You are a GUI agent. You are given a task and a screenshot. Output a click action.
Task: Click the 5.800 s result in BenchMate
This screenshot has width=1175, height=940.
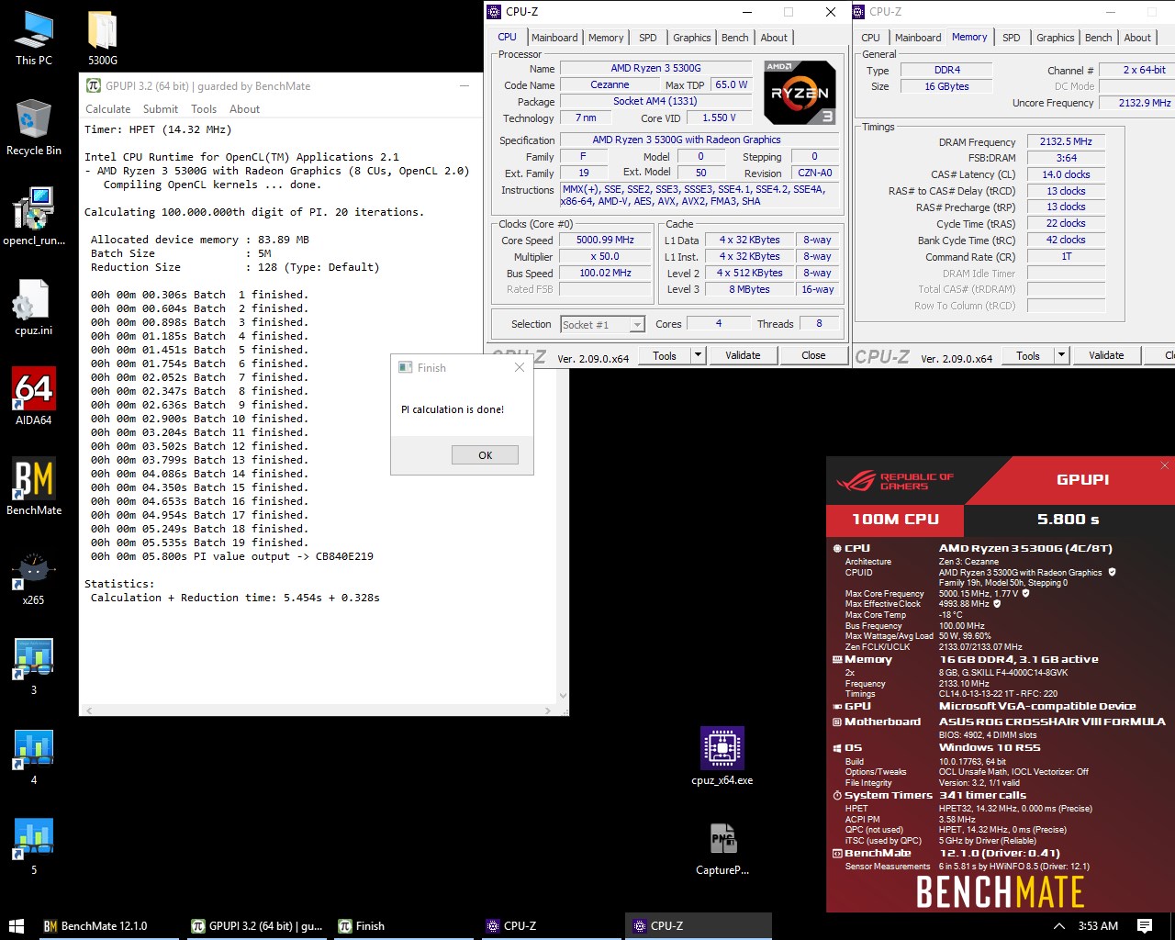coord(1068,519)
